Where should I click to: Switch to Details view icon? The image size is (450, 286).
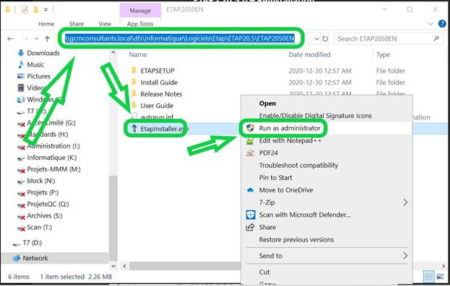pyautogui.click(x=429, y=277)
